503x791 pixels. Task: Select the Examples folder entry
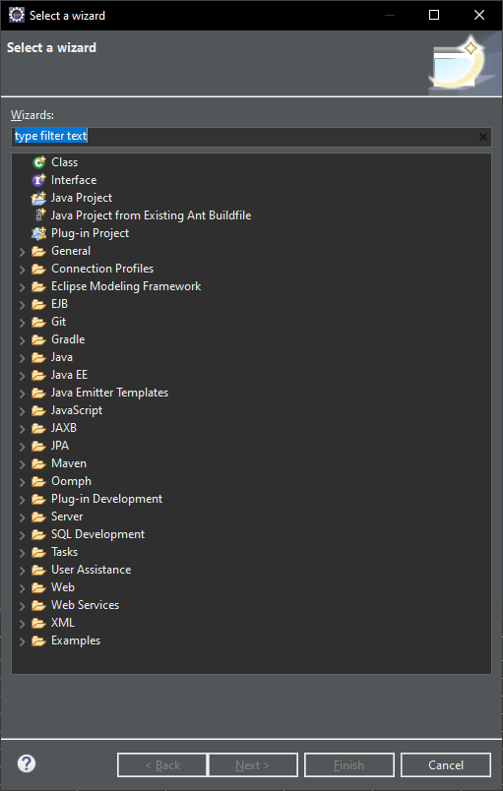click(76, 640)
